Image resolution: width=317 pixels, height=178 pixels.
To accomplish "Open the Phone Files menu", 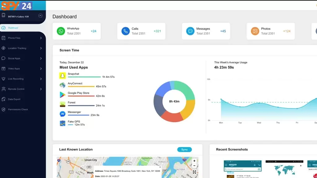I will point(23,38).
